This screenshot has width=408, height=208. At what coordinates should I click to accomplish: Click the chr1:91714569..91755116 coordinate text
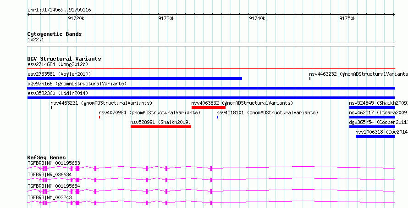pyautogui.click(x=59, y=10)
